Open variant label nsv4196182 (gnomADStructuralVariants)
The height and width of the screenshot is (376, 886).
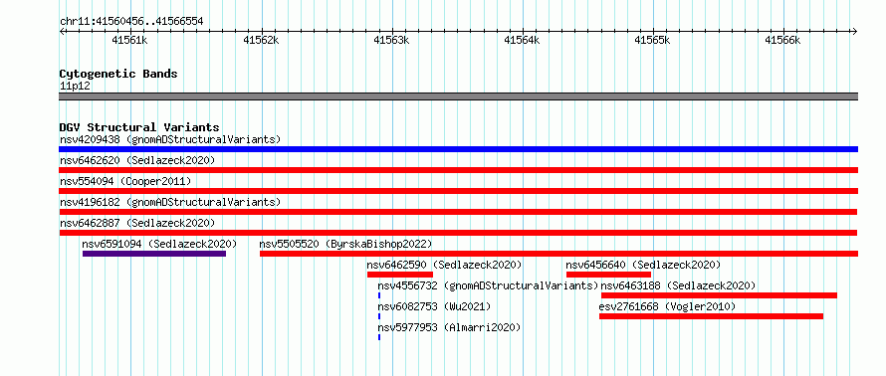pos(170,202)
